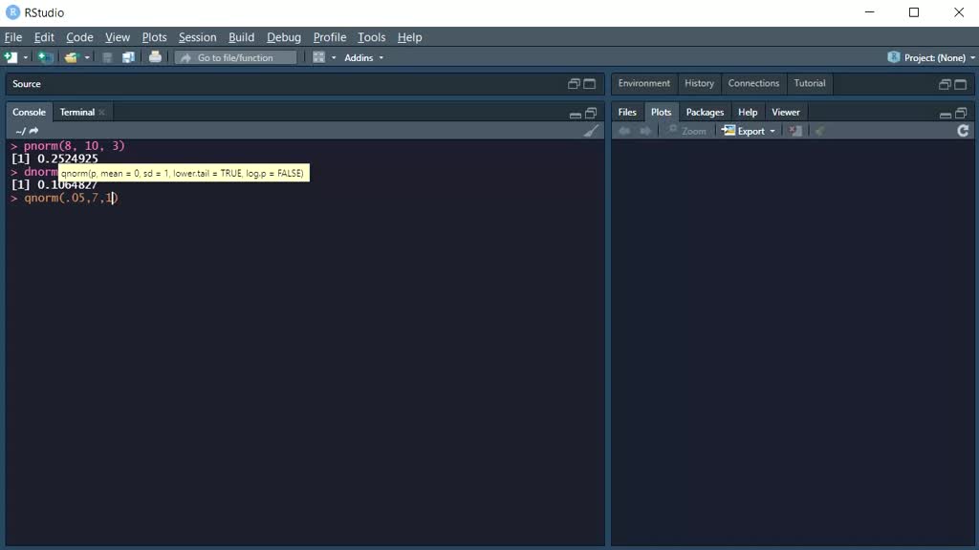Click the qnorm function signature tooltip
979x550 pixels.
[184, 174]
